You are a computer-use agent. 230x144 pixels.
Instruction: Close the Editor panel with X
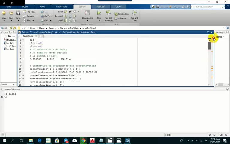coord(211,32)
